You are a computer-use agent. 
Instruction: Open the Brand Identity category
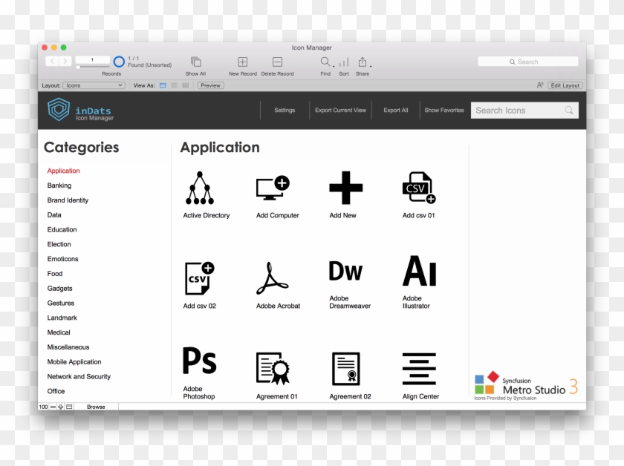pos(68,200)
